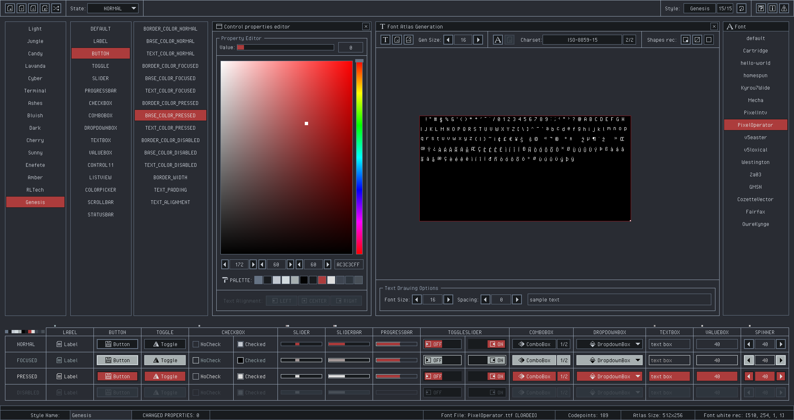
Task: Toggle the Checked checkbox in PRESSED row
Action: 240,376
